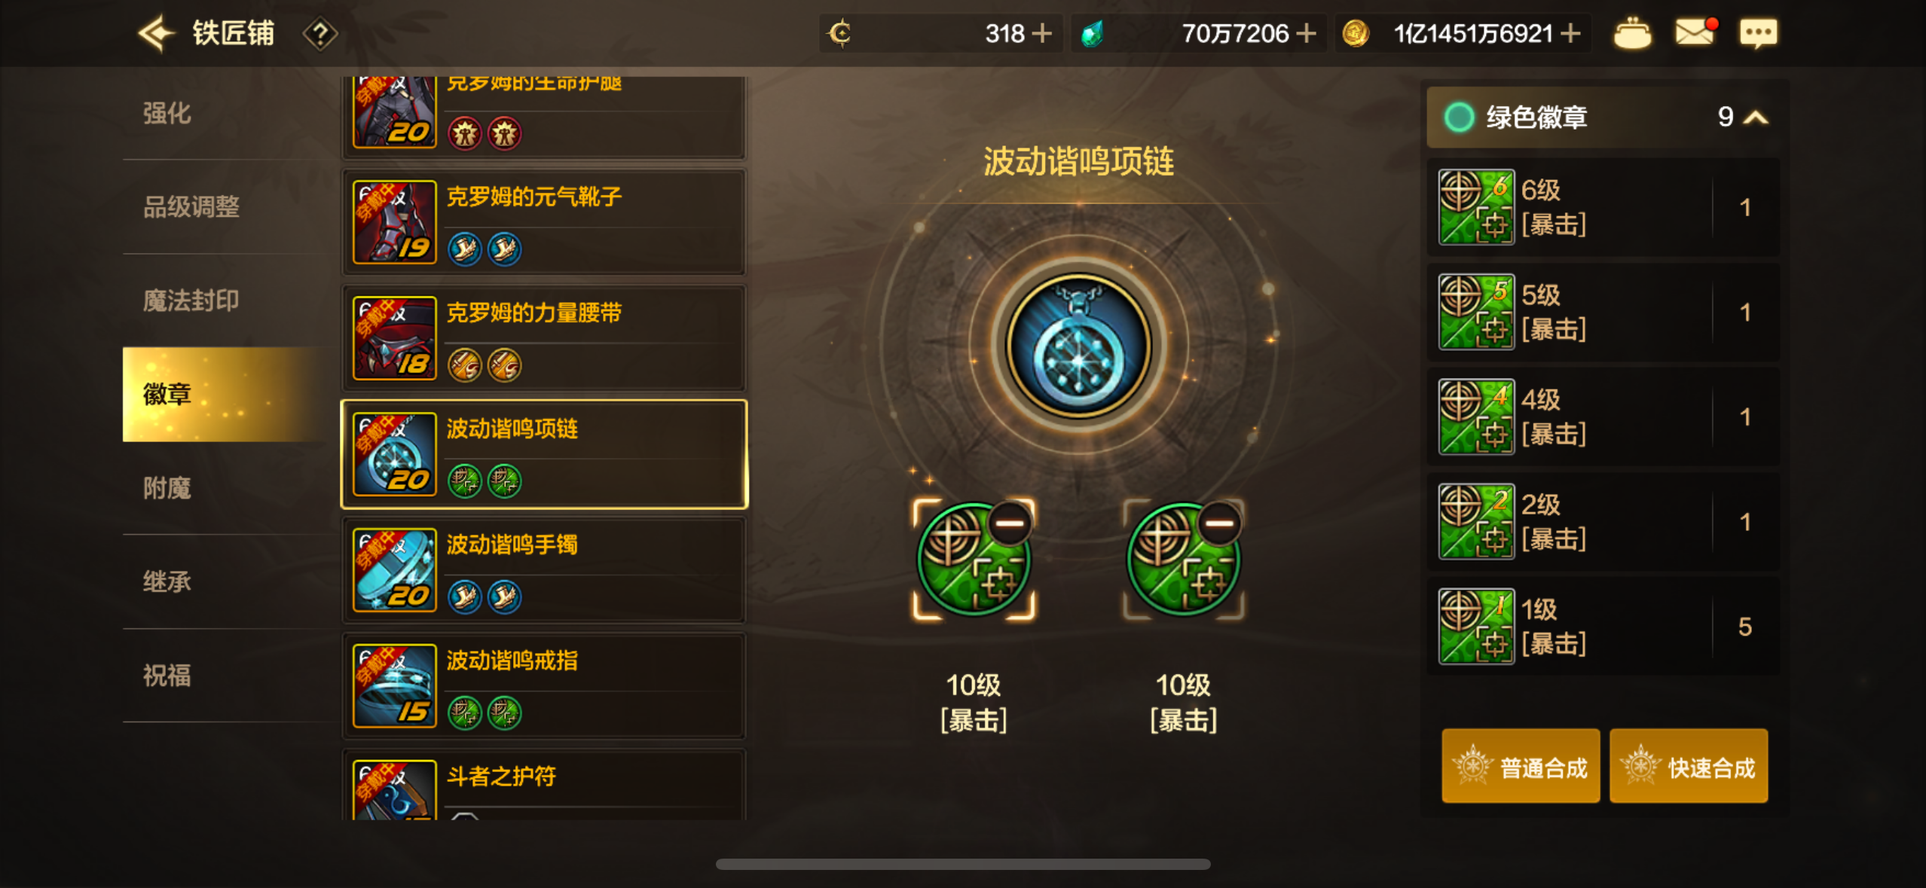Click the 普通合成 button
The image size is (1926, 888).
[x=1521, y=766]
